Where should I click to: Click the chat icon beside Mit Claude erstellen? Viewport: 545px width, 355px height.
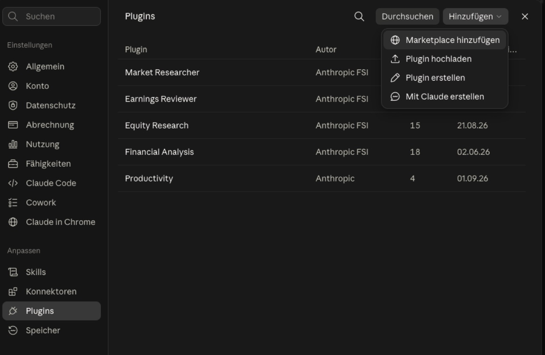pyautogui.click(x=395, y=97)
